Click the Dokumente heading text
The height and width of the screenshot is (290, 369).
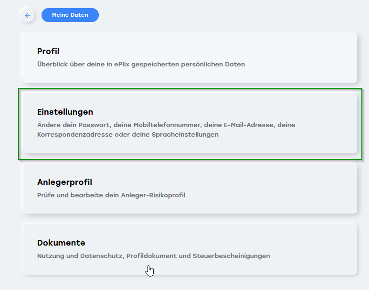point(61,243)
